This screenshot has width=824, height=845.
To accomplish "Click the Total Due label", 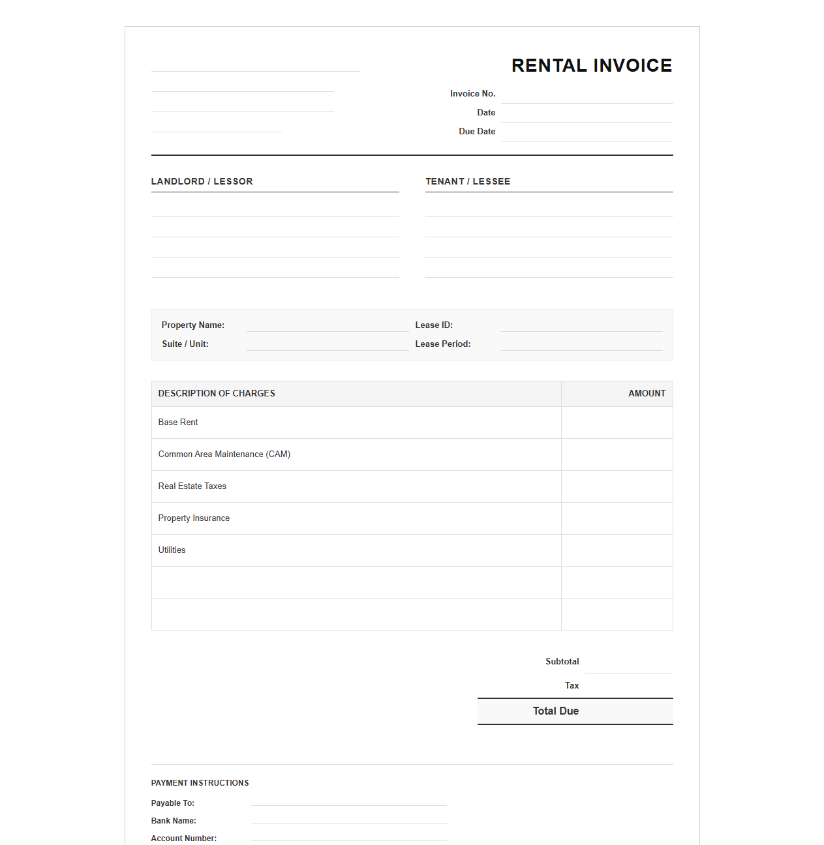I will (556, 711).
